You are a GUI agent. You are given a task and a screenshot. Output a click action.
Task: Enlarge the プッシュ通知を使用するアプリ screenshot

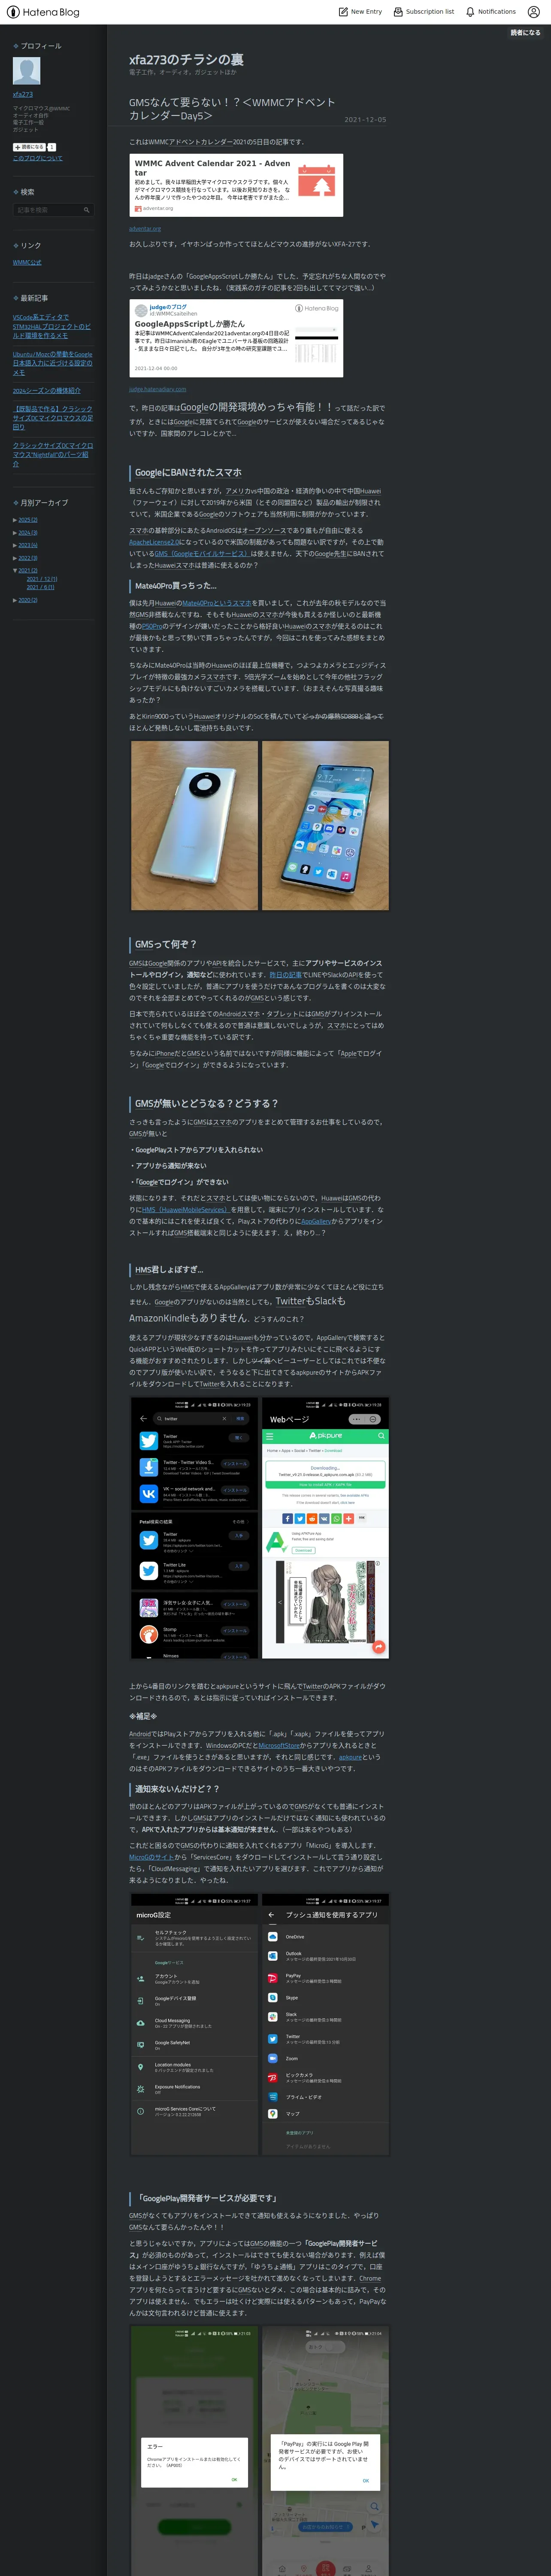(x=325, y=2025)
